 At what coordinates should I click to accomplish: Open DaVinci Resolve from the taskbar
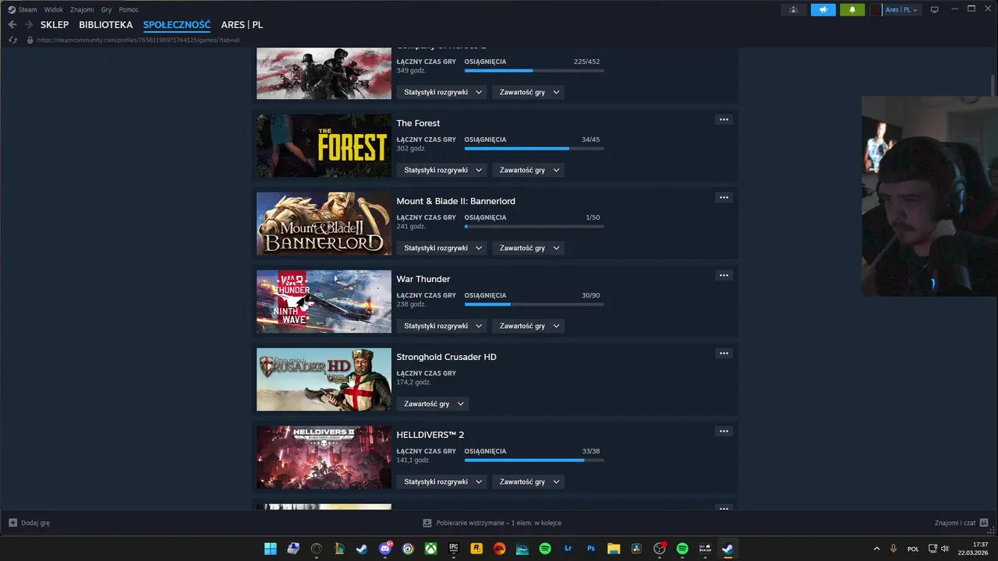tap(637, 549)
